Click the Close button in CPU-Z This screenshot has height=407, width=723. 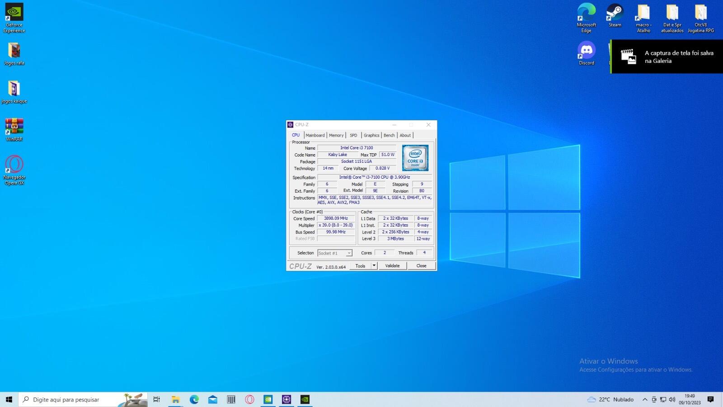point(421,266)
